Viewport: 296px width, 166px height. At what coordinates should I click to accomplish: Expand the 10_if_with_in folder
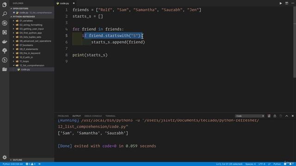(26, 57)
